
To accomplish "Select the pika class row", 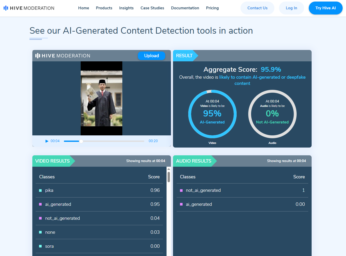I will click(x=99, y=190).
